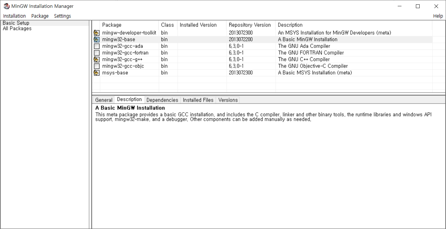Click 'The GNU Ada Compiler' description
Viewport: 446px width, 229px height.
[x=304, y=46]
